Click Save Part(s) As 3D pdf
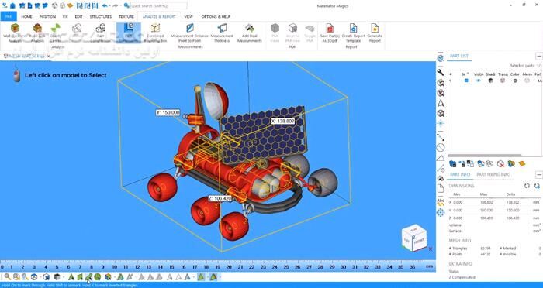Viewport: 543px width, 288px height. [330, 33]
